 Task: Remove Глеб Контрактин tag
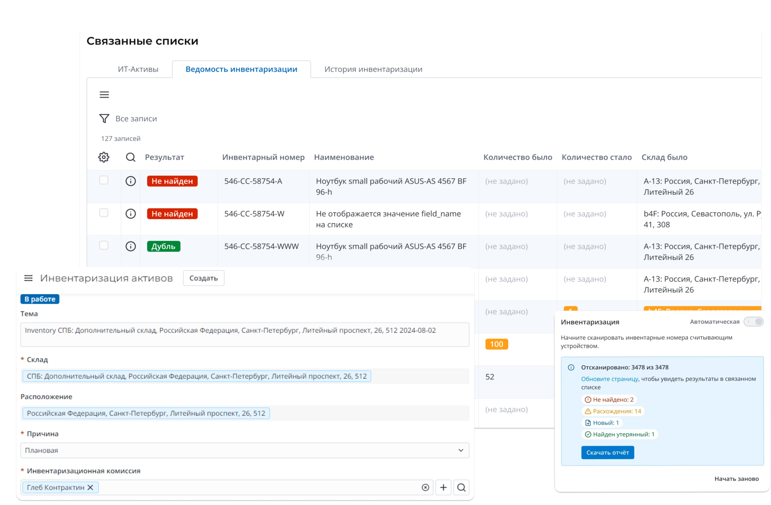coord(90,488)
